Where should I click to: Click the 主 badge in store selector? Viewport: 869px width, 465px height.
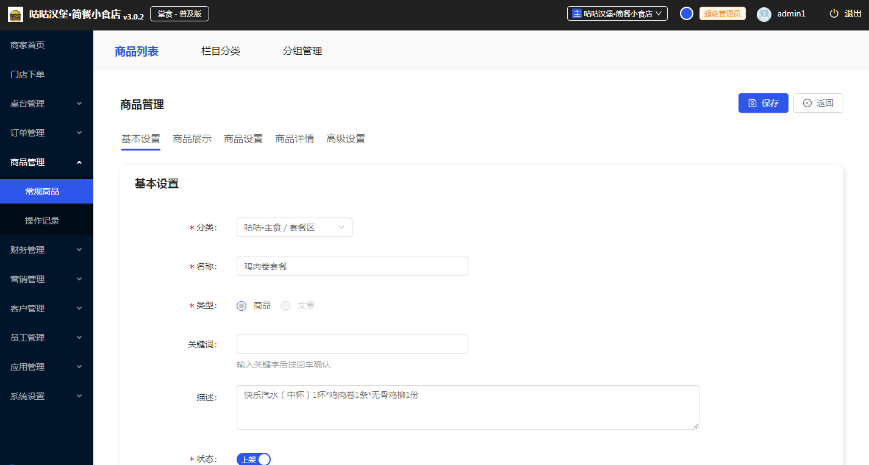click(x=577, y=13)
